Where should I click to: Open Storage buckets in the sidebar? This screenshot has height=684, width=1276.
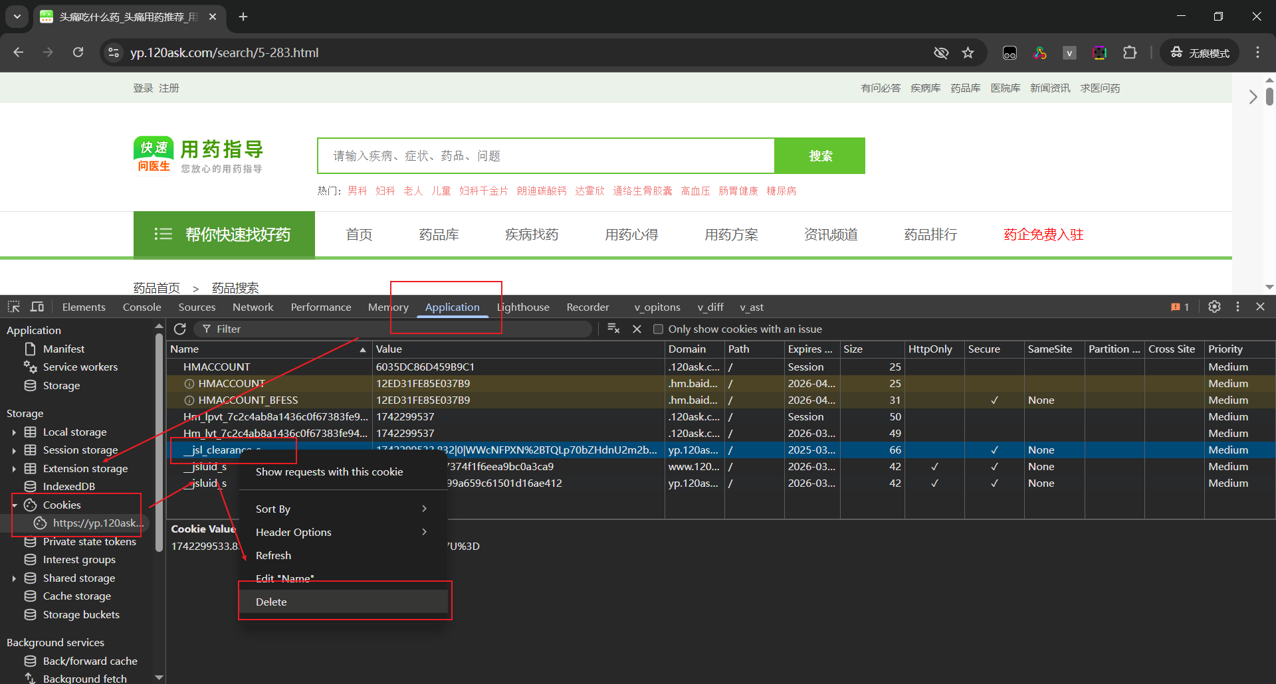pyautogui.click(x=81, y=614)
